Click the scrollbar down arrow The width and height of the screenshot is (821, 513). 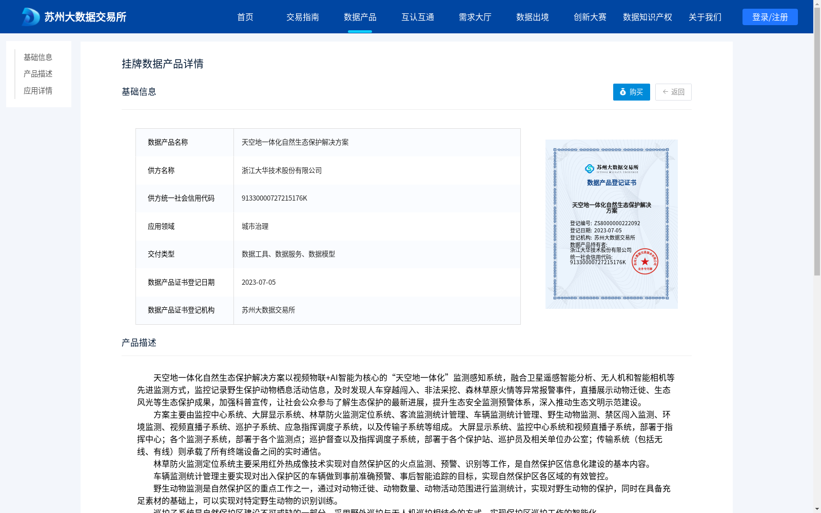(817, 509)
